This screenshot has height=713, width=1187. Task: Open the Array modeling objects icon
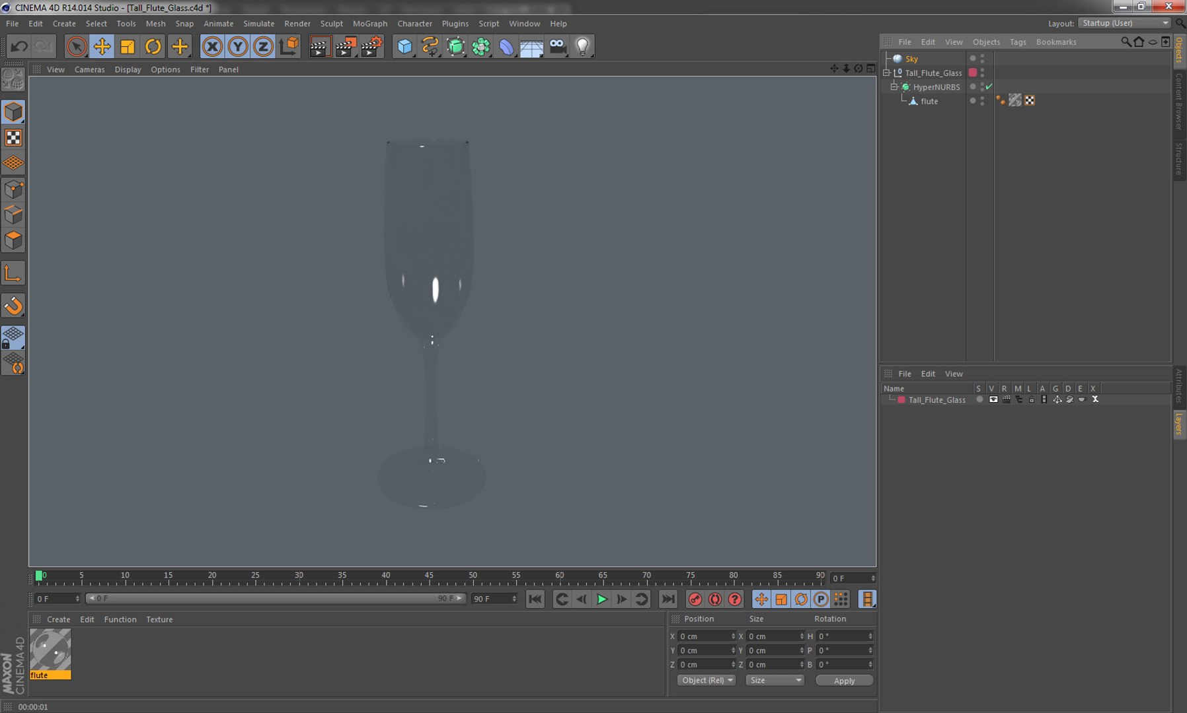[x=481, y=46]
